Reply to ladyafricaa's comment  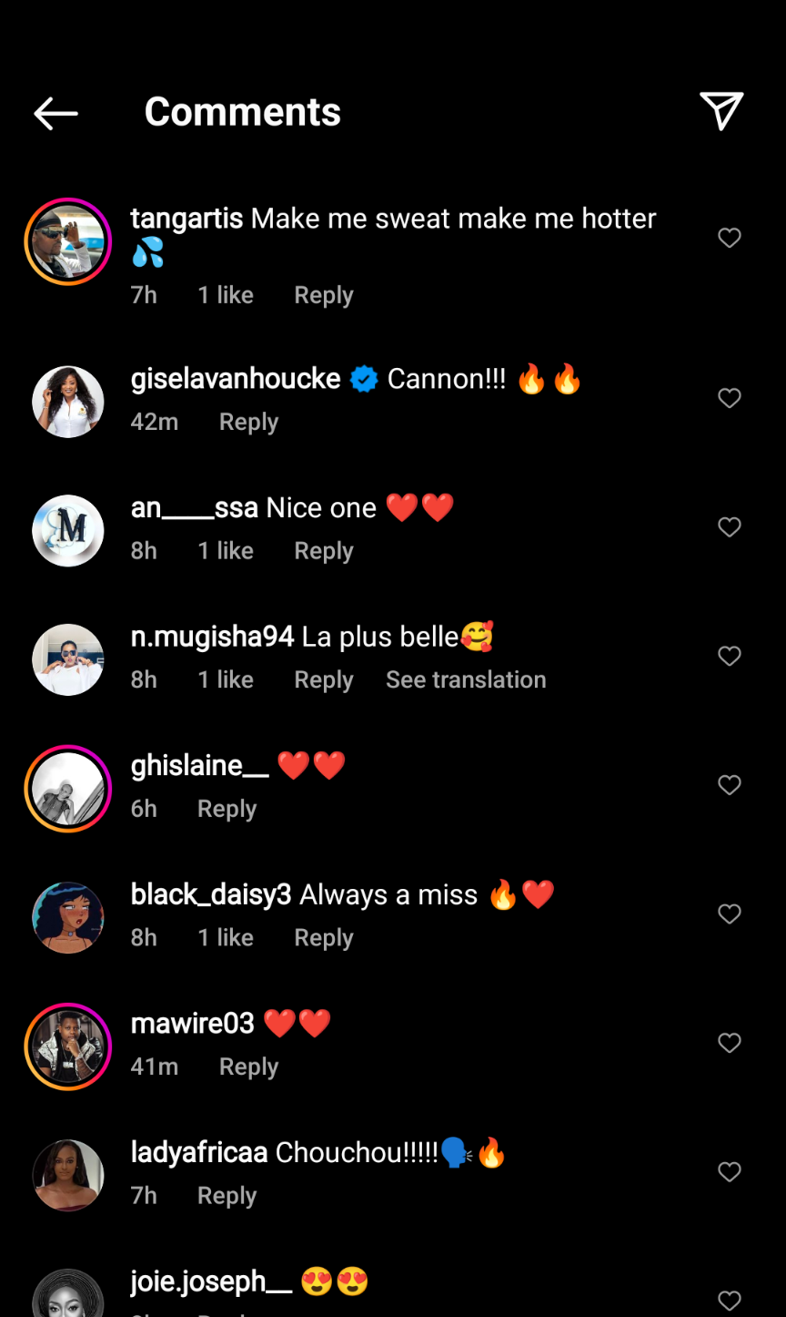[x=227, y=1196]
